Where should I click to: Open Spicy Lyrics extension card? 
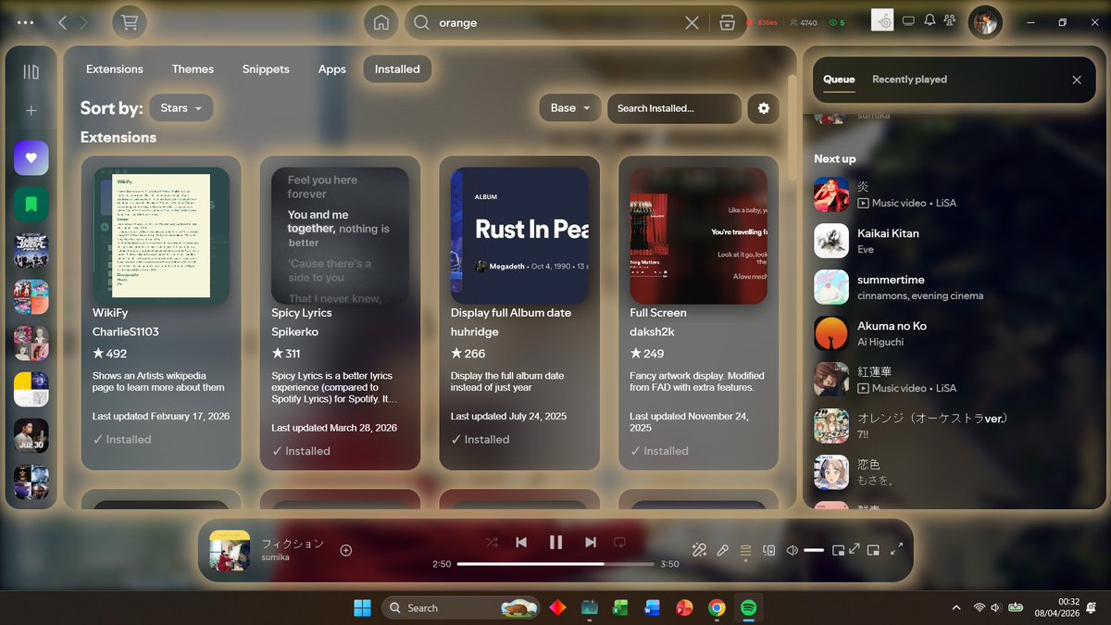point(340,312)
